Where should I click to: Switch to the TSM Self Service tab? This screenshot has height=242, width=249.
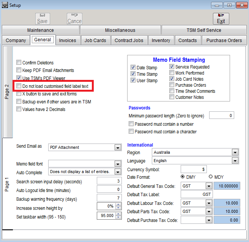coord(203,30)
